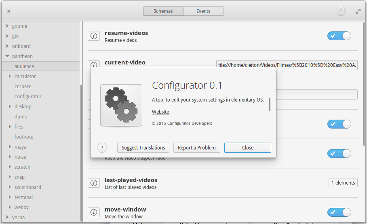Click the info icon beside current-video
Screen dimensions: 367x224
94,64
